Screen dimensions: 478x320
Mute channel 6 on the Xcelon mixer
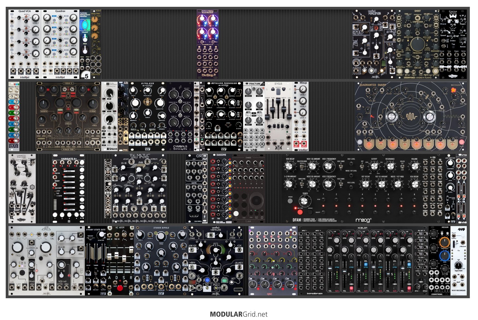tap(409, 288)
